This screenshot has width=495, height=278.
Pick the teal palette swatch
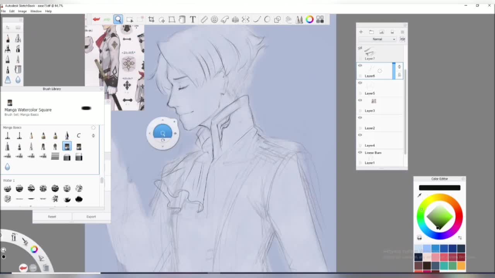[444, 265]
